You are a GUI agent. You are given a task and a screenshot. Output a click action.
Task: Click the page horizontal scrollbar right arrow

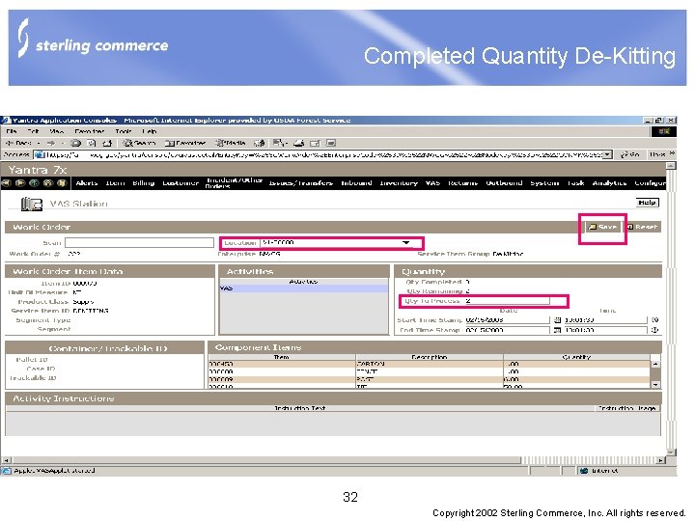point(661,460)
